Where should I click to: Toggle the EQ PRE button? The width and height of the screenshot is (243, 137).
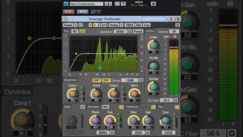75,32
